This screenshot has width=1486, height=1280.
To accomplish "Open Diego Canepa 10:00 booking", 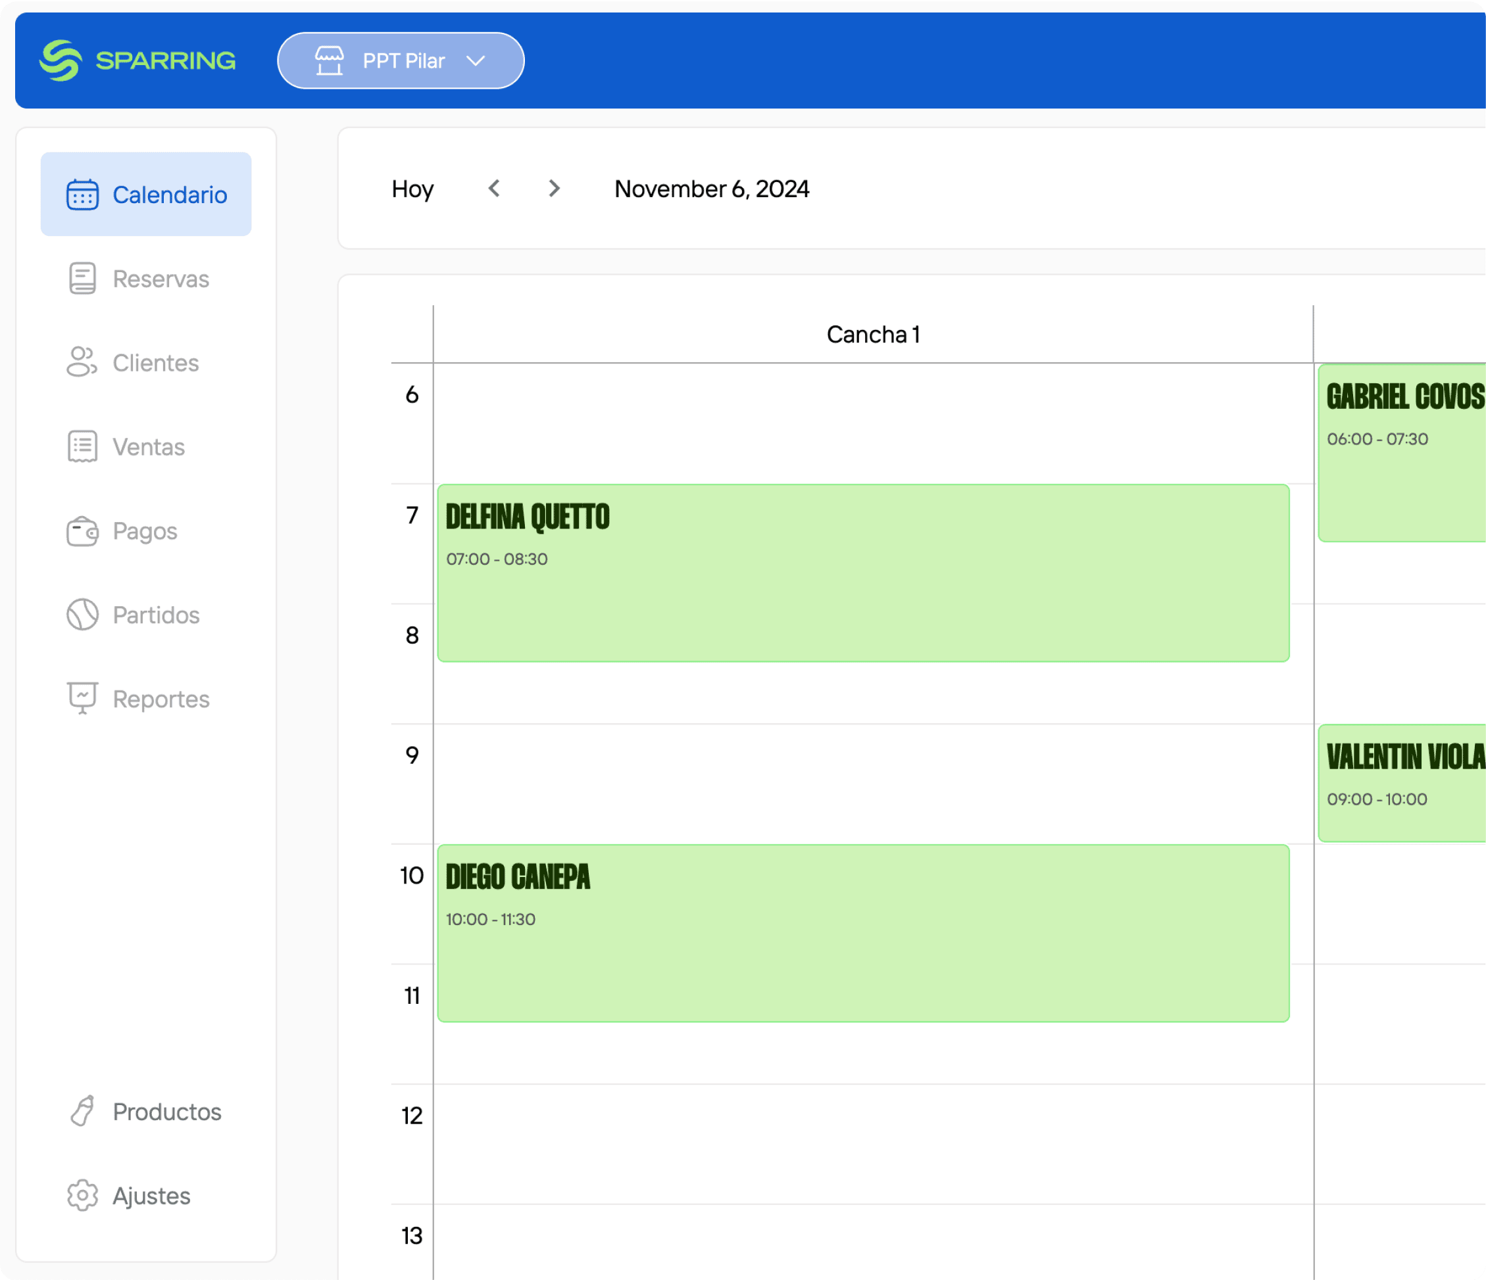I will 864,933.
